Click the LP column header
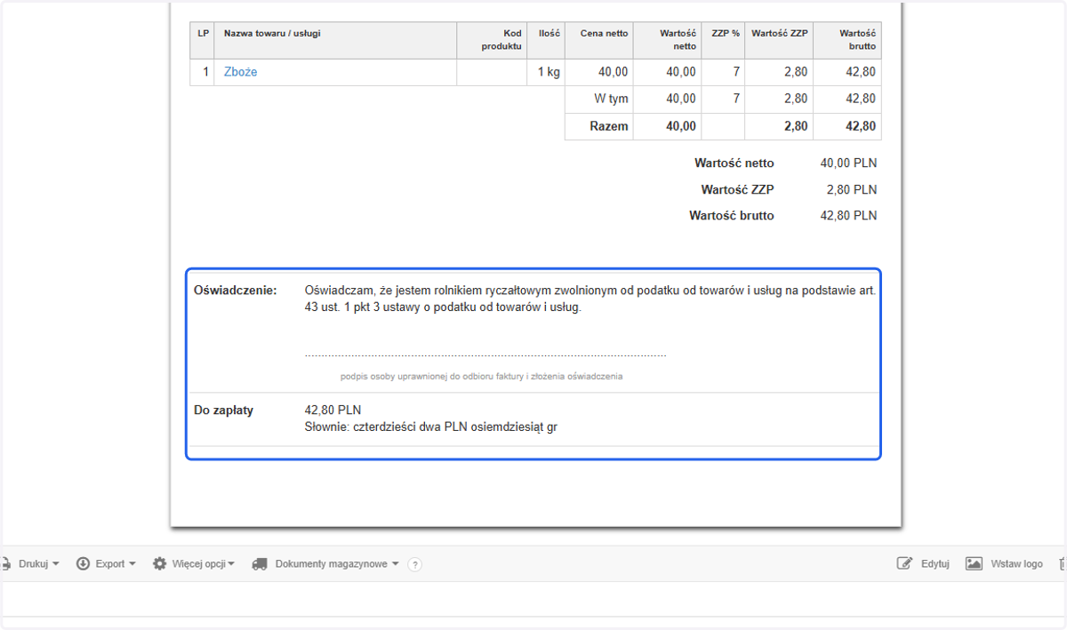Screen dimensions: 1067x630 203,40
